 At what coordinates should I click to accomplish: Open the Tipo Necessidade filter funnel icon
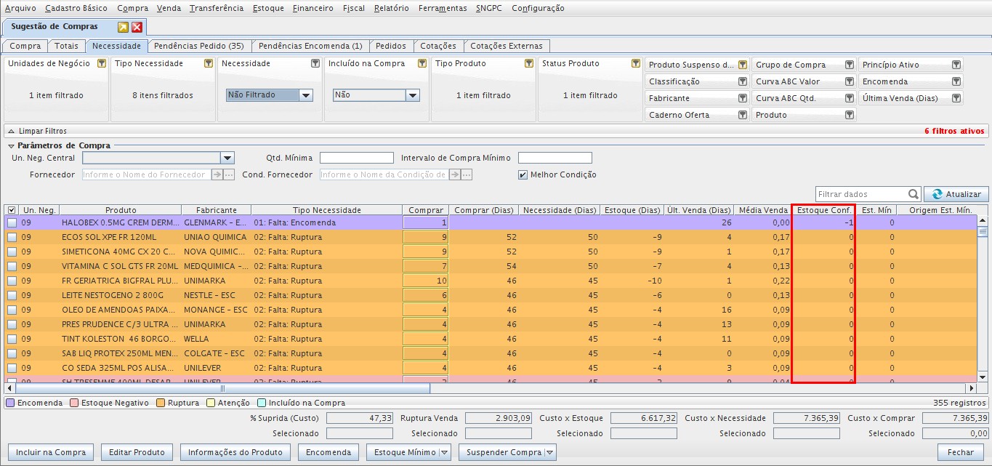coord(208,63)
